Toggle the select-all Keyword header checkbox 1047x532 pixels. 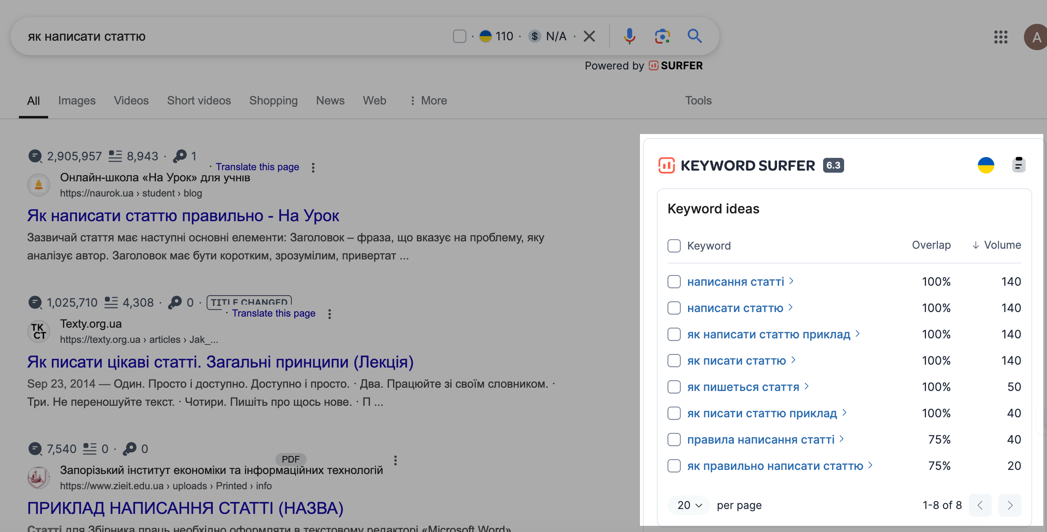pos(674,246)
